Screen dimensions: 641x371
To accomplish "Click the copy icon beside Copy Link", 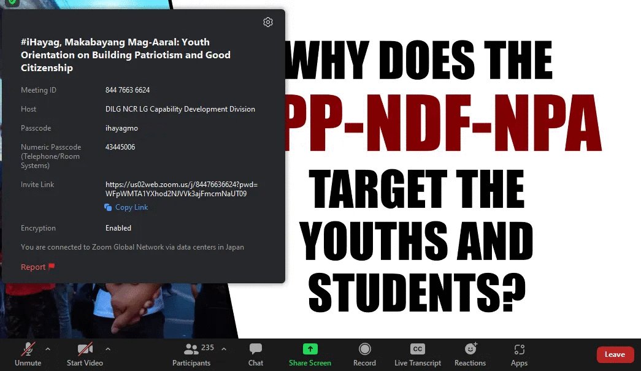I will pyautogui.click(x=108, y=207).
